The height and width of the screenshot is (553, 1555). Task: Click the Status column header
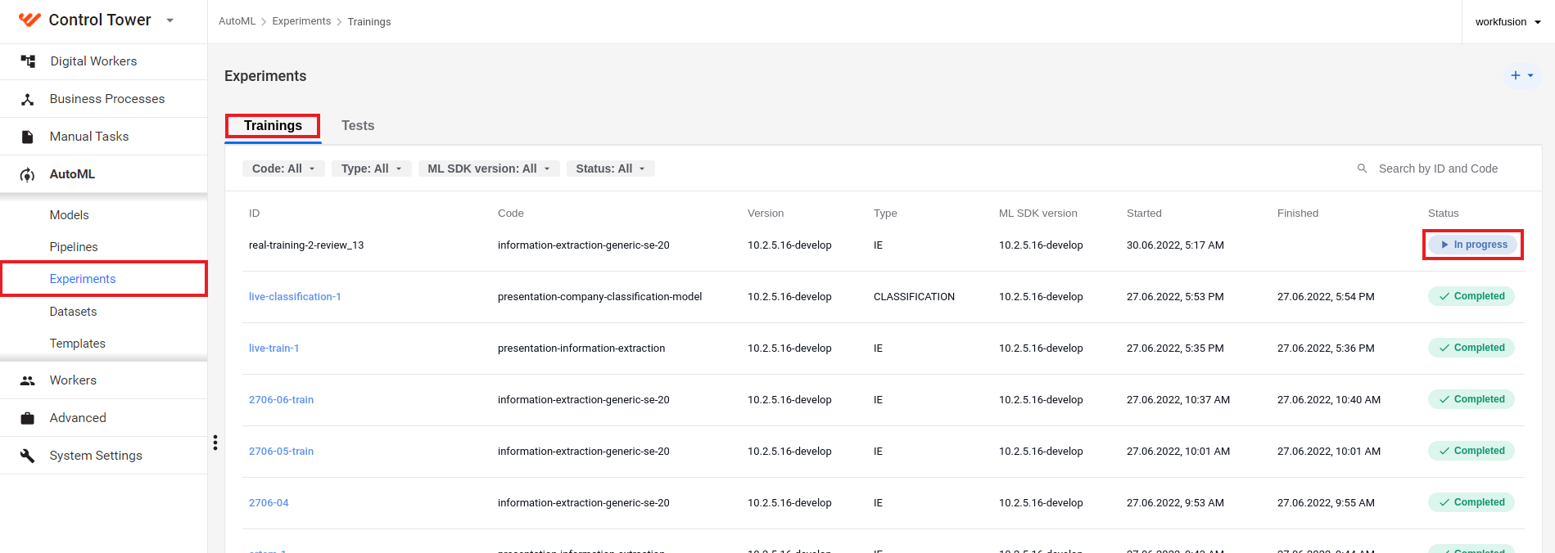tap(1444, 214)
